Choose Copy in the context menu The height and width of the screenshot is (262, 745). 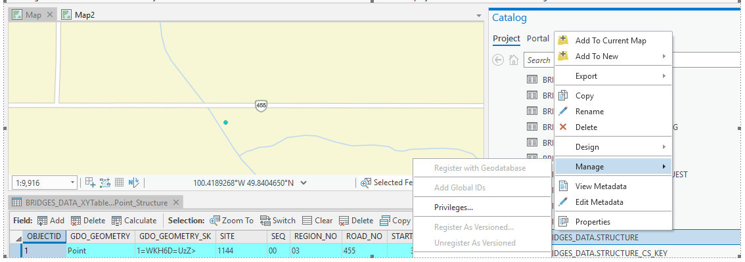[613, 95]
